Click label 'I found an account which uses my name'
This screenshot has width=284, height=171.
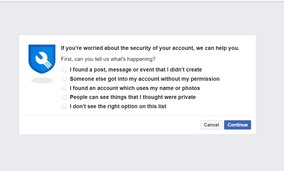click(135, 88)
